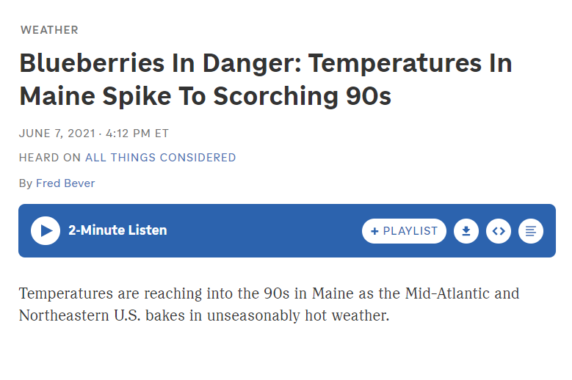Click the 4:12 PM ET timestamp

[x=137, y=134]
